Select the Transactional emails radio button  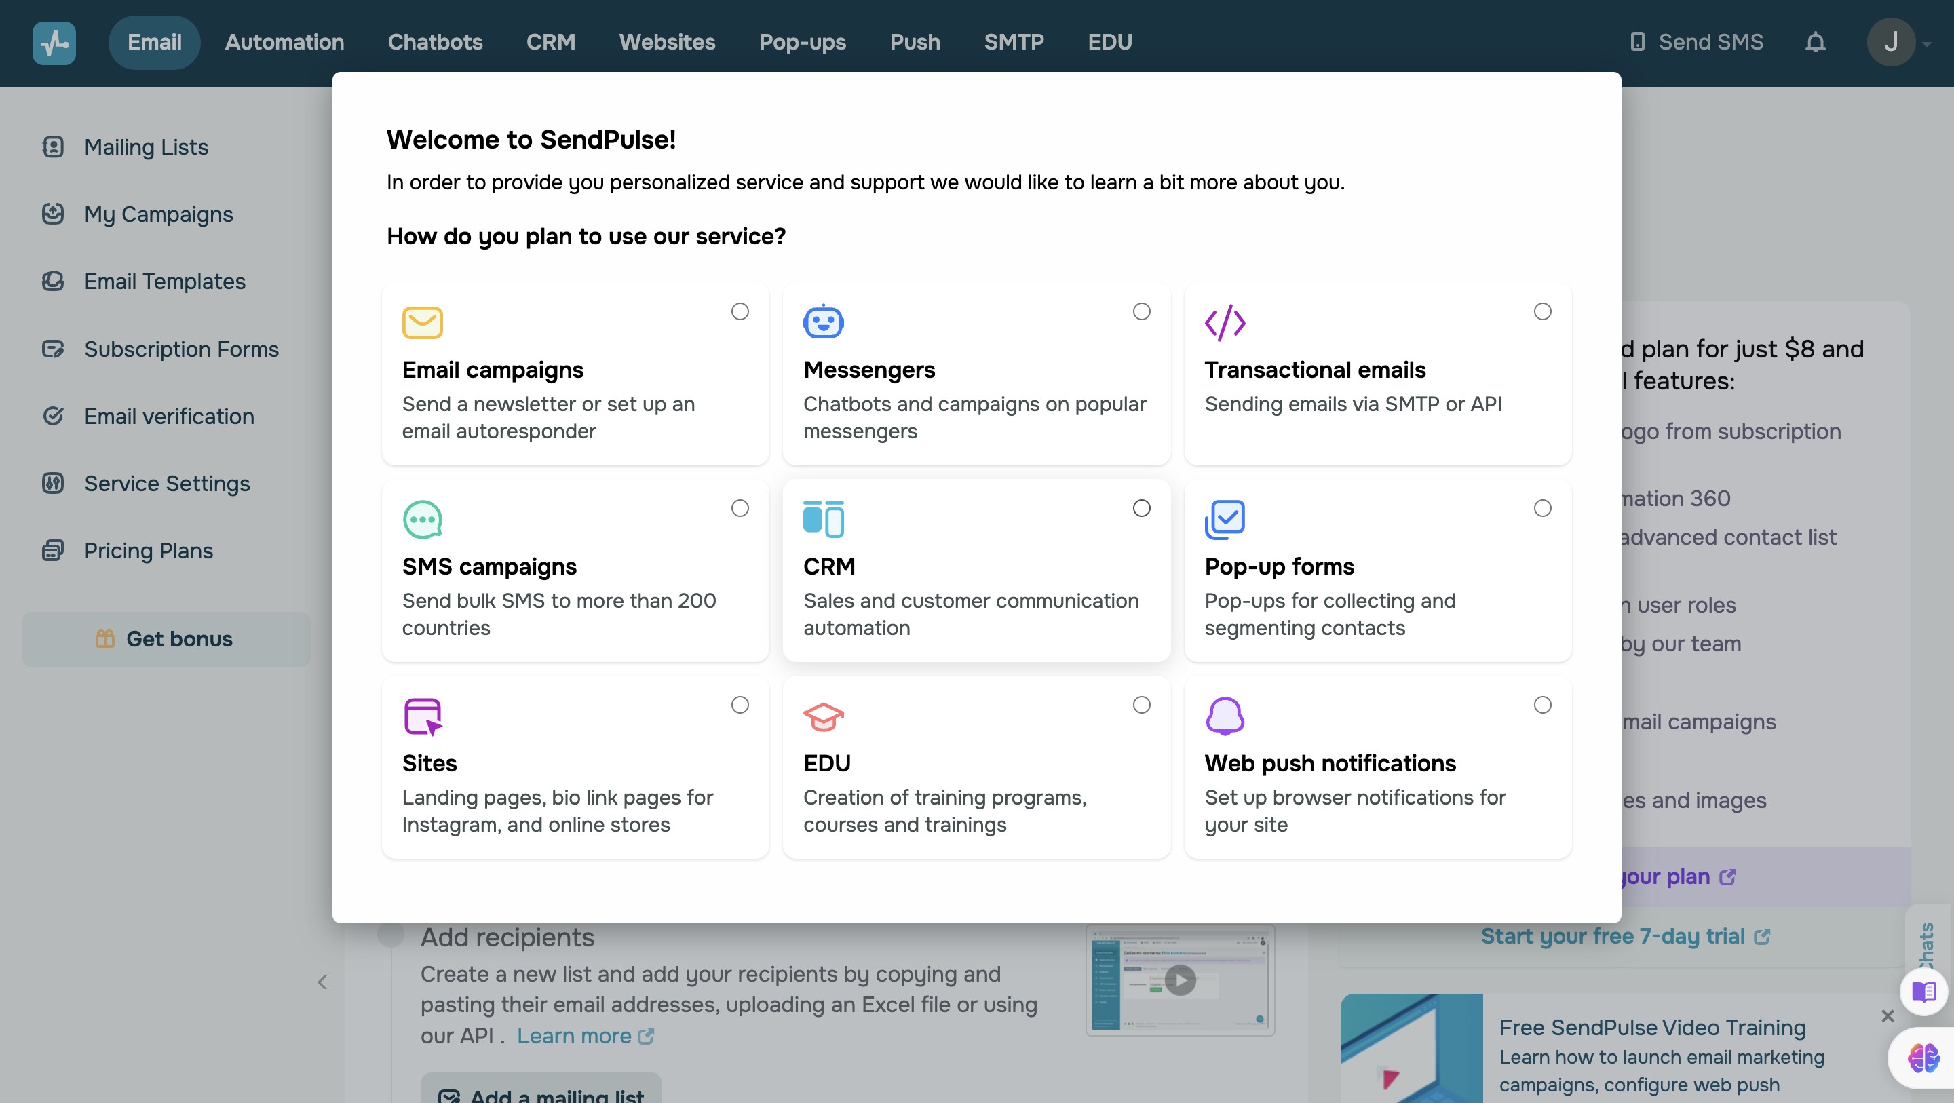click(1542, 312)
